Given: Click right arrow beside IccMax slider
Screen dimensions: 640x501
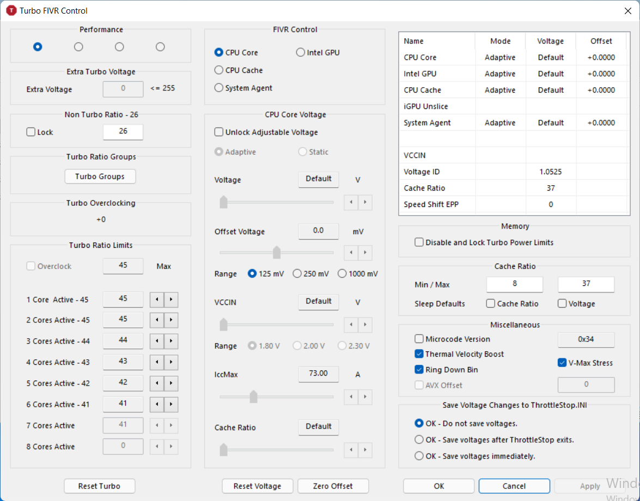Looking at the screenshot, I should (x=365, y=396).
